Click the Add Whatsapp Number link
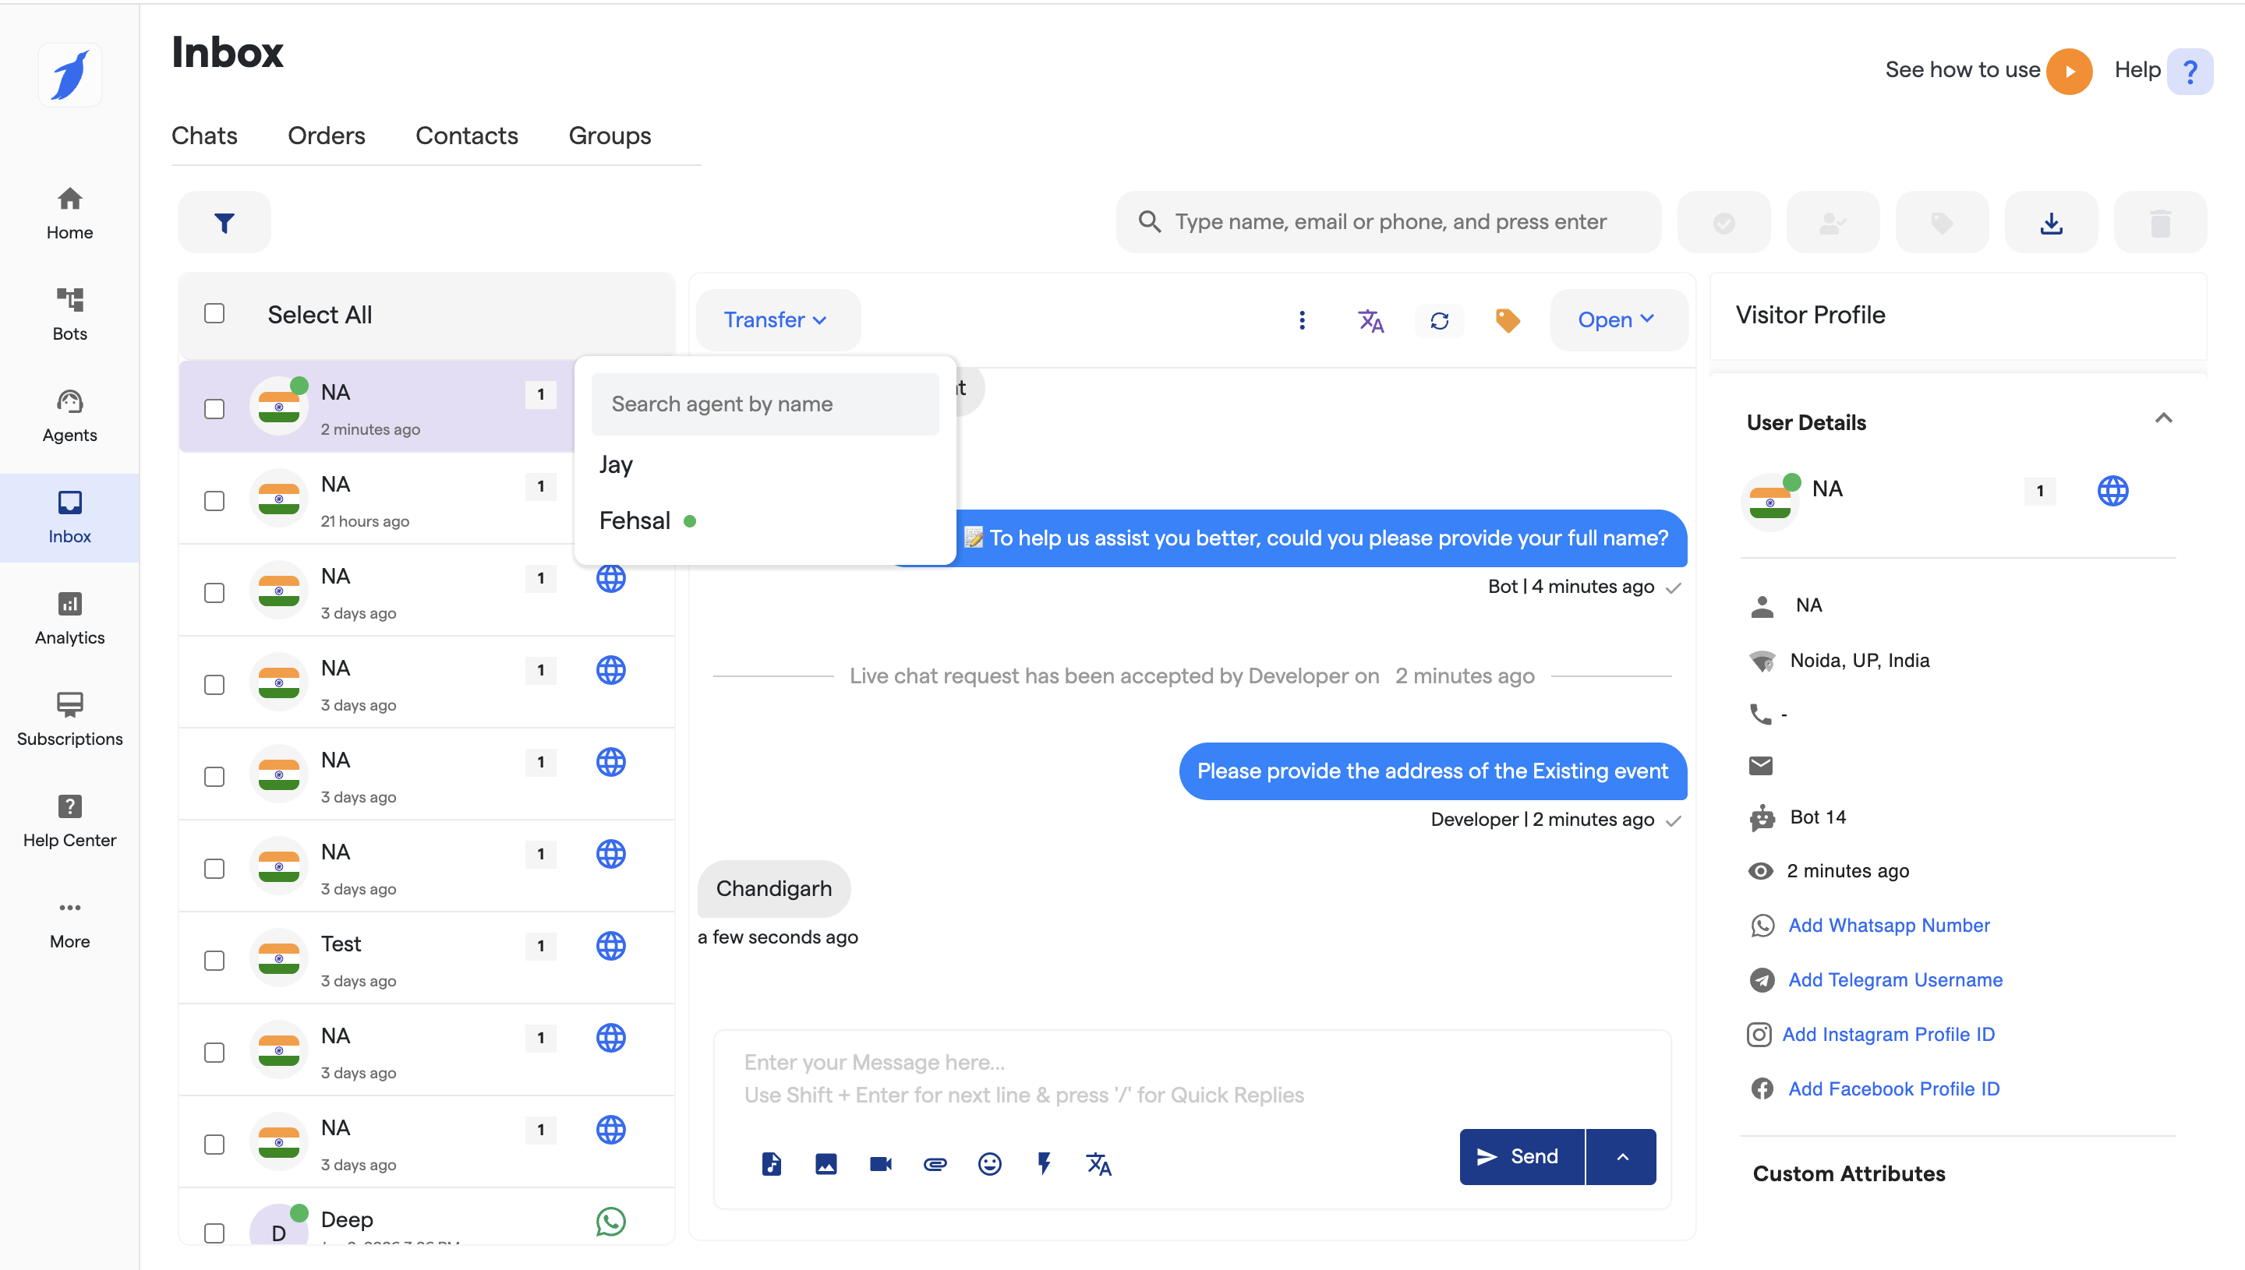The width and height of the screenshot is (2245, 1270). pos(1888,926)
